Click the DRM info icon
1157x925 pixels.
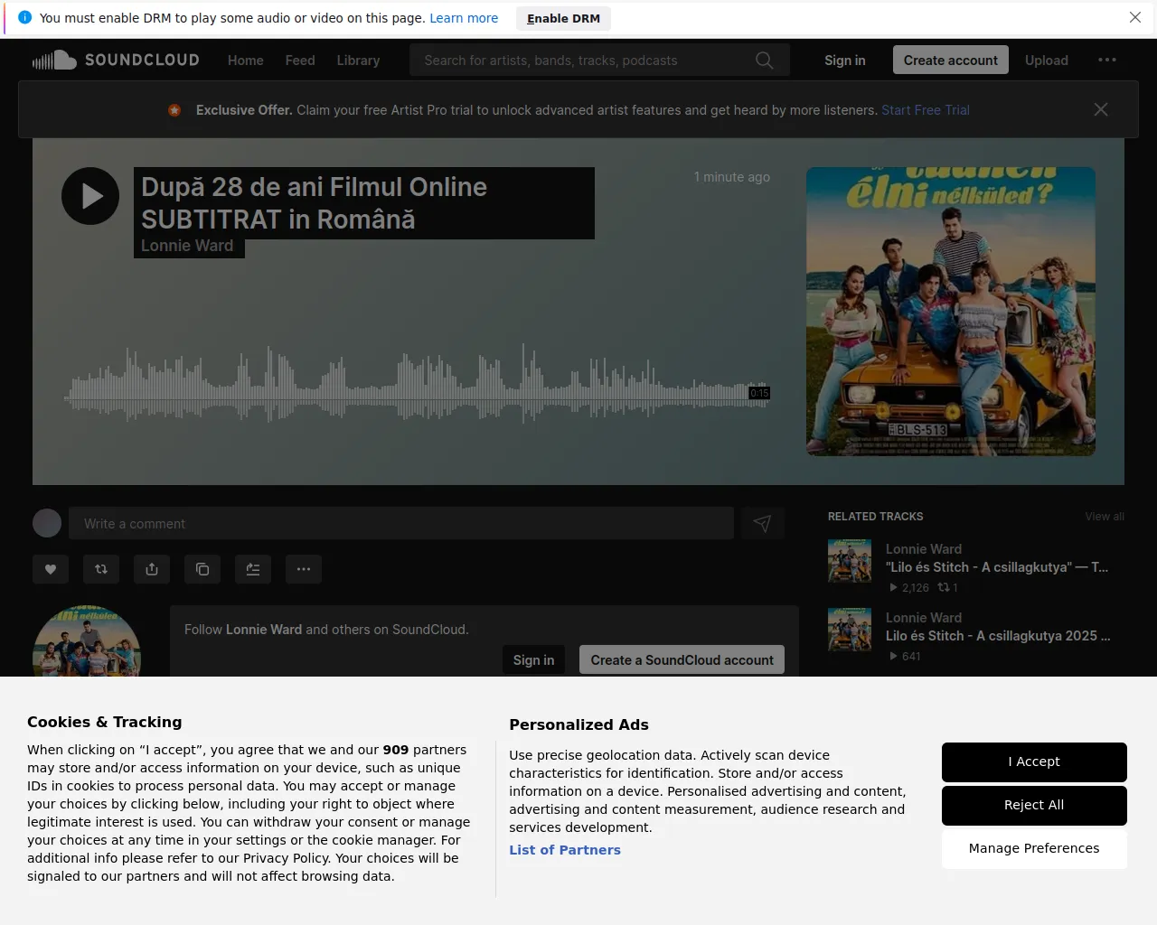point(24,17)
